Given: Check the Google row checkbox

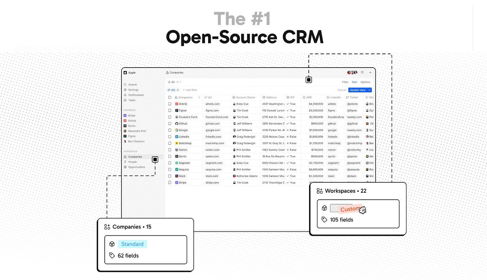Looking at the screenshot, I should pos(170,130).
